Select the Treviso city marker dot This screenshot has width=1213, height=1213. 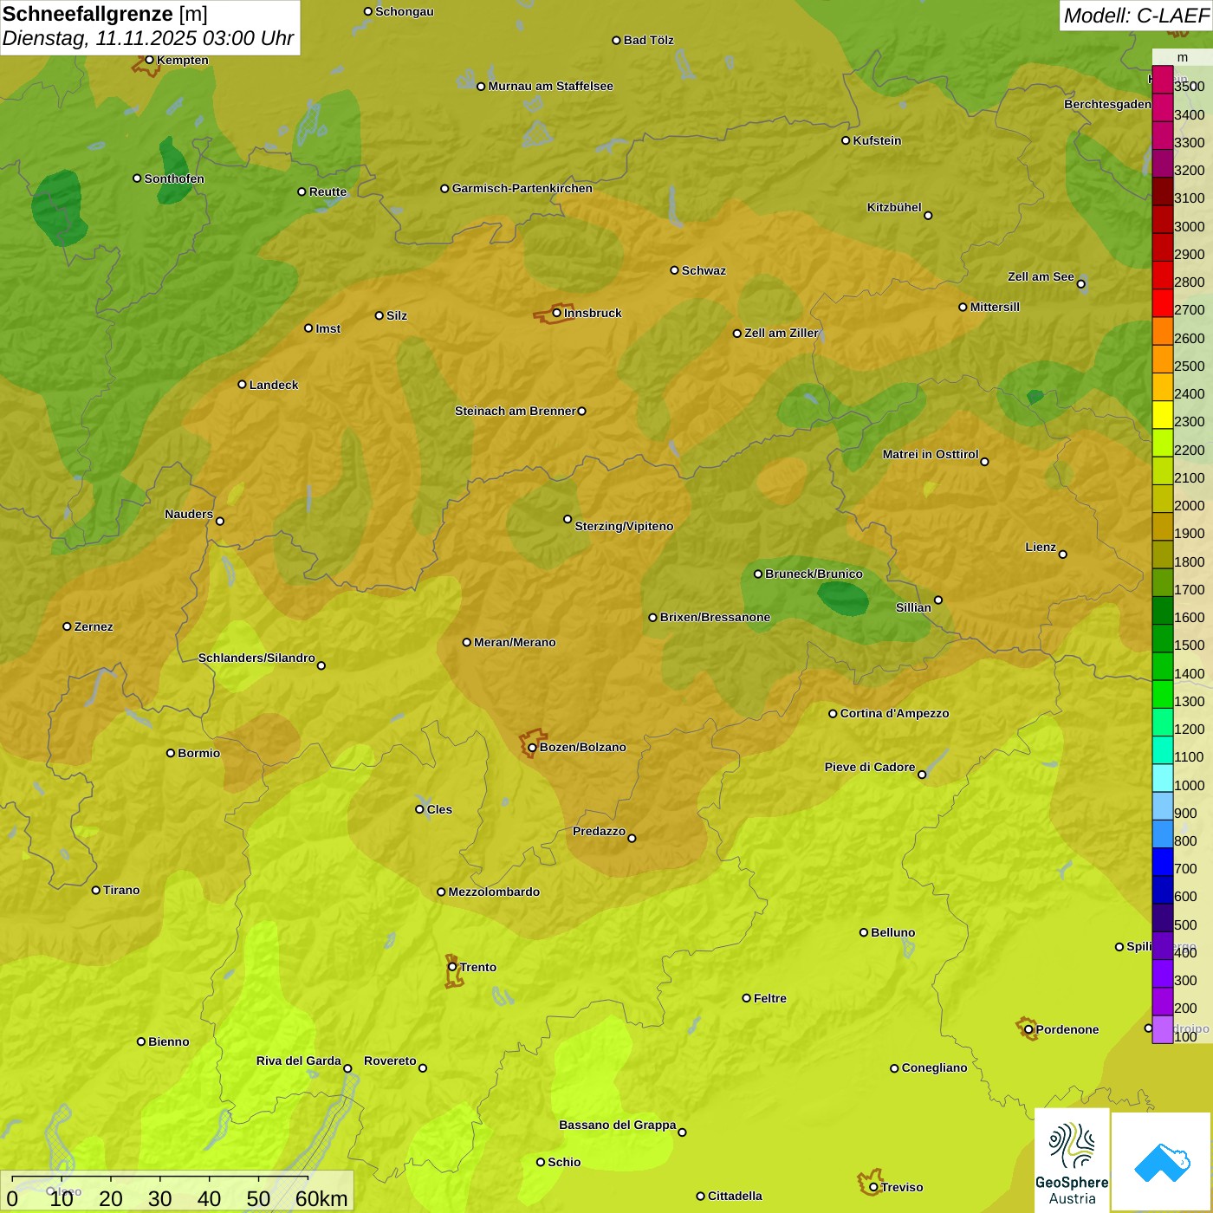tap(873, 1187)
